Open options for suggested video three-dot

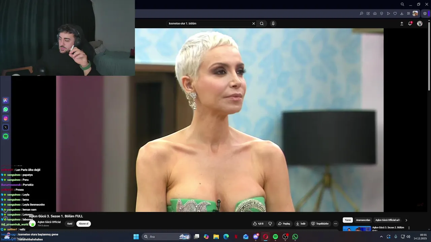pyautogui.click(x=409, y=228)
